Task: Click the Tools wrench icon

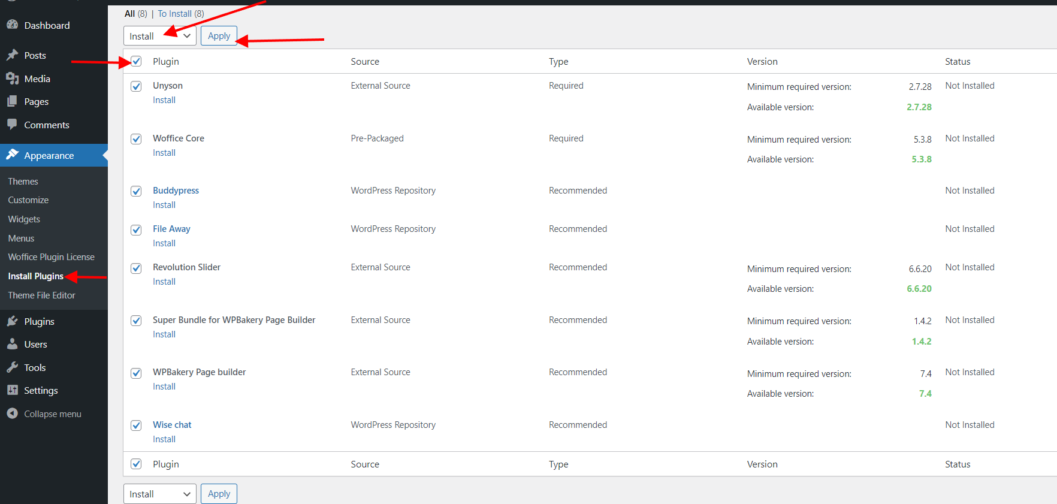Action: (x=12, y=367)
